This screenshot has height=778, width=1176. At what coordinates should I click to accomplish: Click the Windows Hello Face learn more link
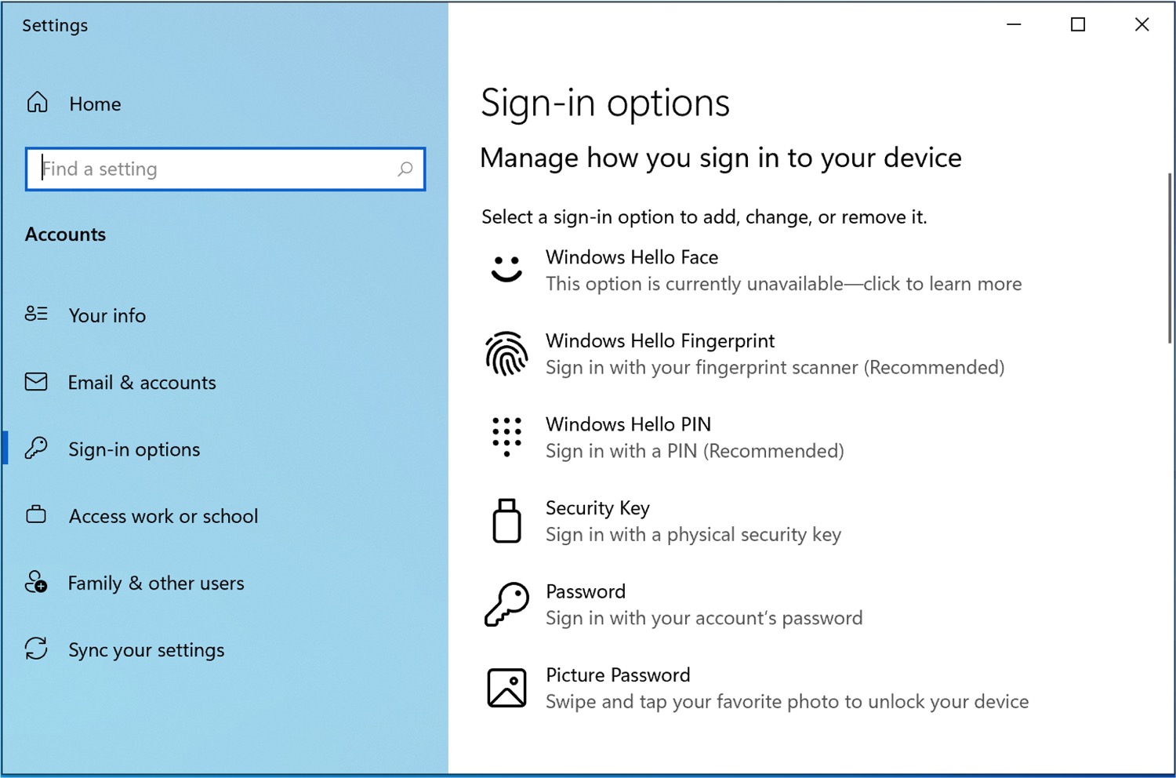pos(784,284)
